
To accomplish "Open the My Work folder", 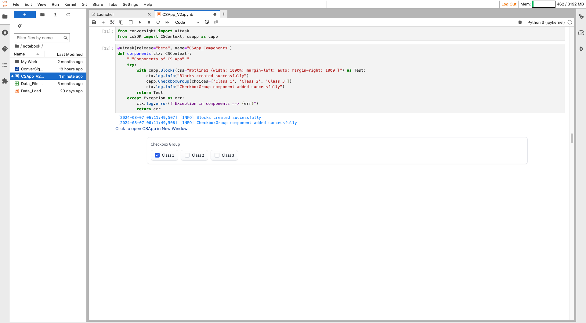I will (x=49, y=62).
